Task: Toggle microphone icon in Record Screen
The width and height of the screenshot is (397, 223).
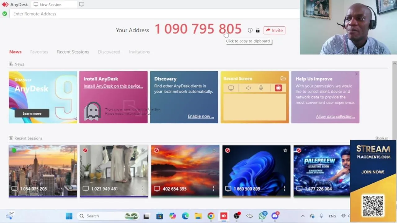Action: pos(261,88)
